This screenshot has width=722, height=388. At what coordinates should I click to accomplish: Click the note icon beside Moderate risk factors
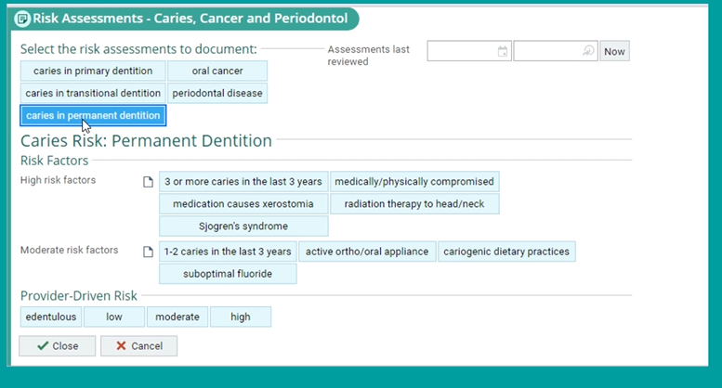147,251
